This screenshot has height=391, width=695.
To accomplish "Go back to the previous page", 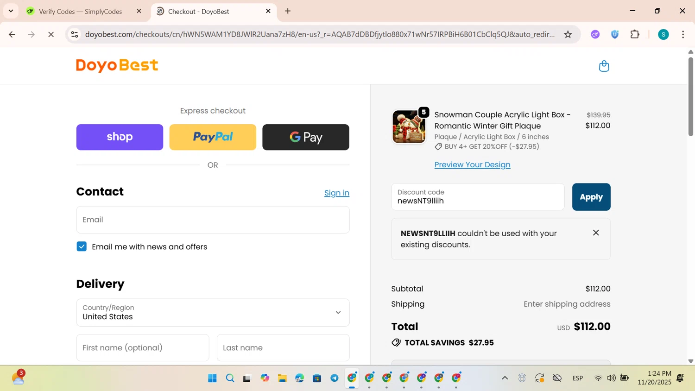I will (12, 34).
